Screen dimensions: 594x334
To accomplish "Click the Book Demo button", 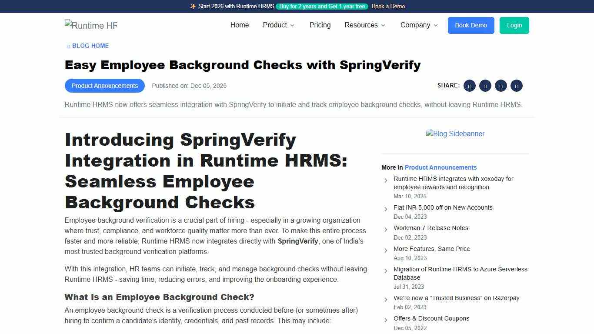I will coord(471,25).
